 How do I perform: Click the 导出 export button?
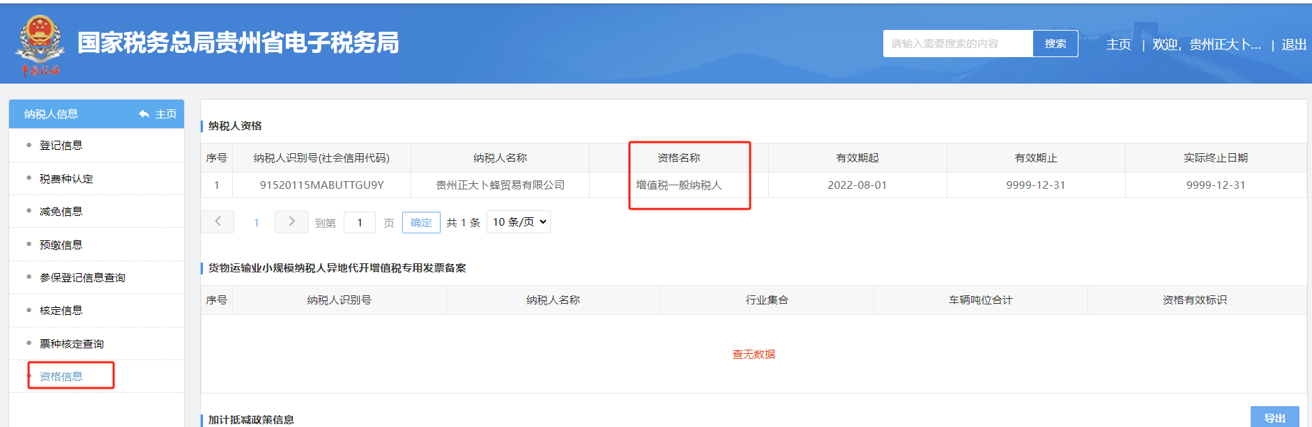[1274, 417]
